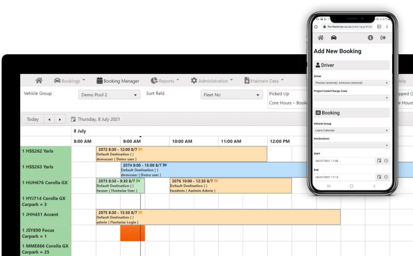Tap the logout icon in the phone app
This screenshot has height=256, width=413.
(x=383, y=38)
